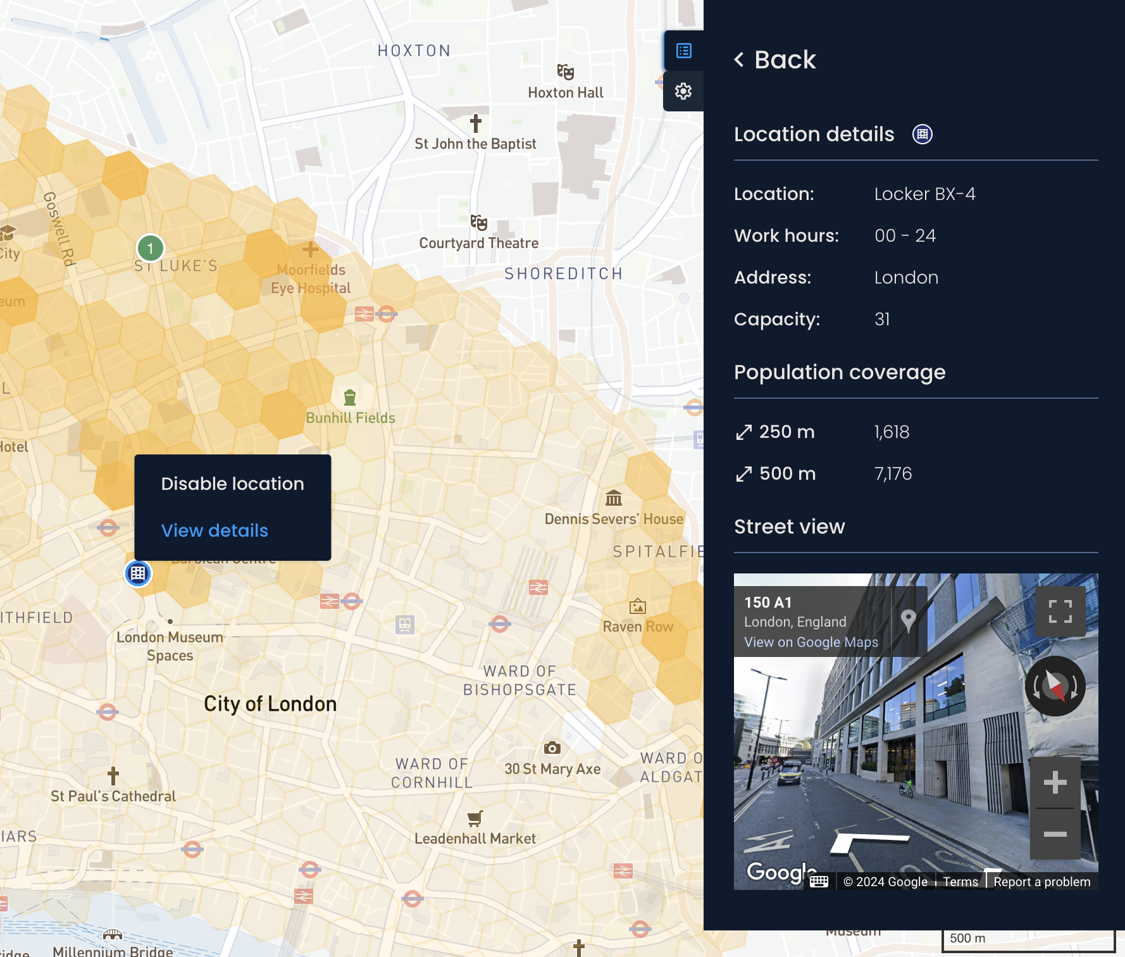Click the Locker BX-4 location value
The width and height of the screenshot is (1125, 957).
click(925, 194)
